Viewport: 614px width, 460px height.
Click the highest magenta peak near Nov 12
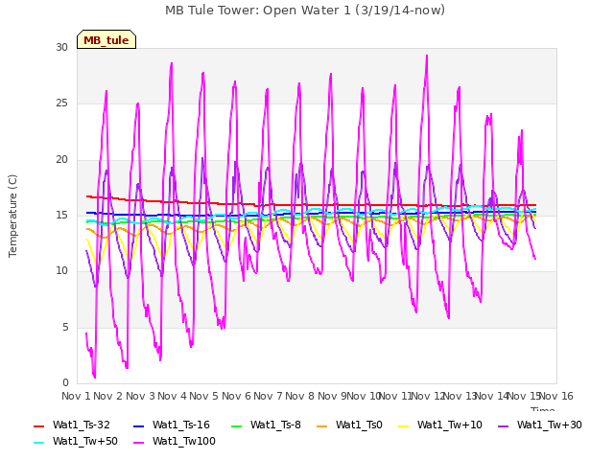coord(427,56)
